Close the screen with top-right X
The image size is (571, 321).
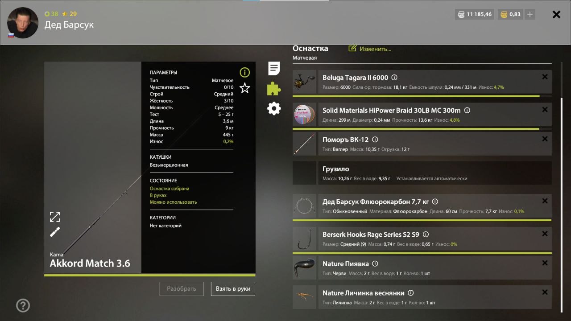click(556, 14)
